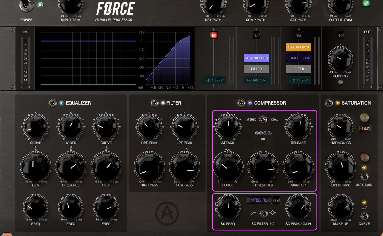Click the sat path M mute button

coord(299,35)
